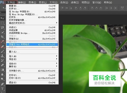127x93 pixels.
Task: Select the Pen tool
Action: [2, 84]
